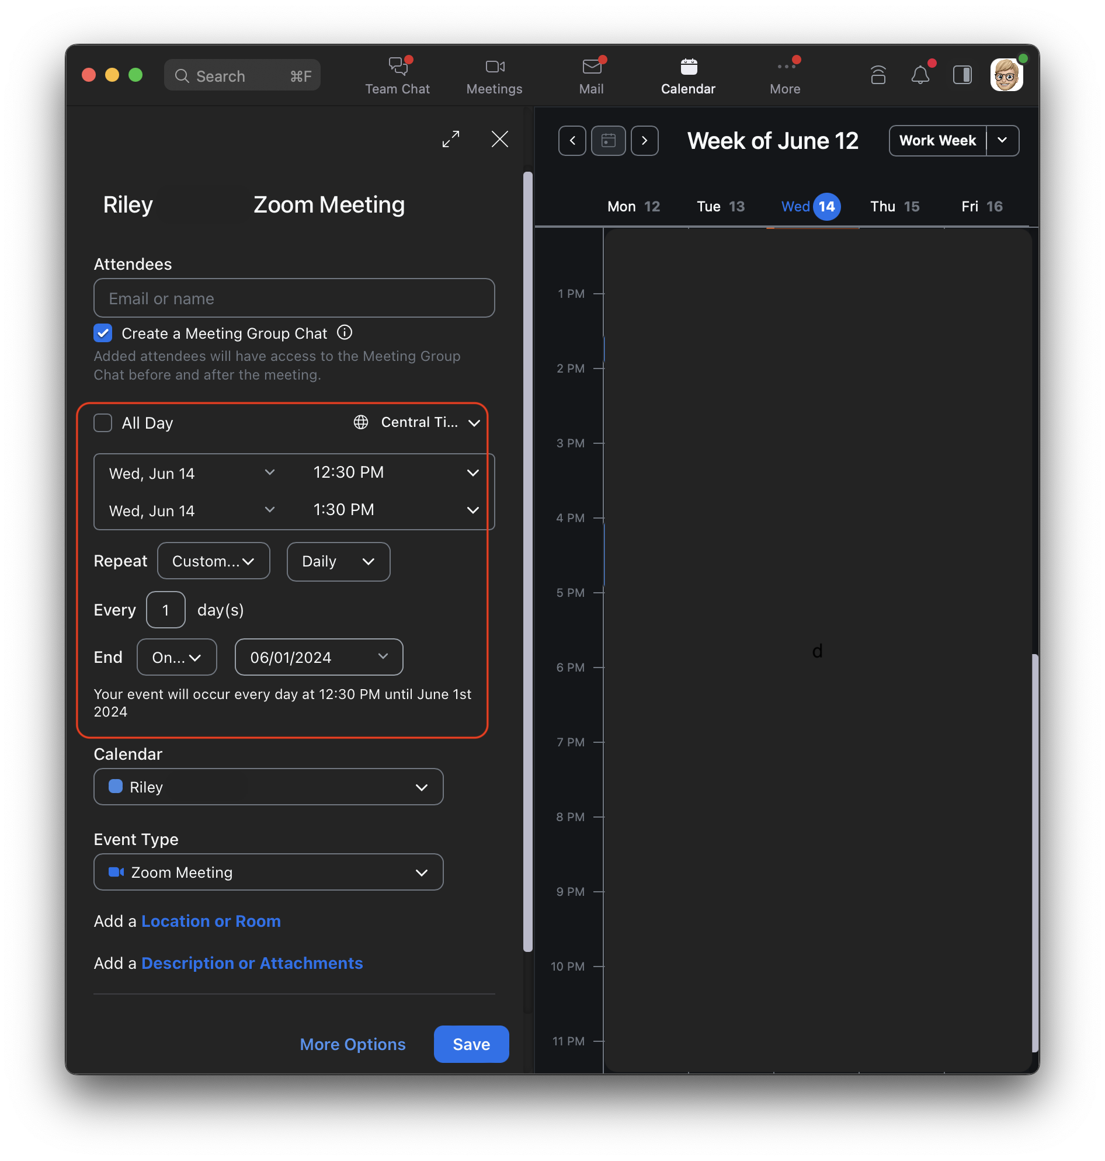This screenshot has height=1161, width=1105.
Task: Open the Meeting Group Chat info icon
Action: 345,333
